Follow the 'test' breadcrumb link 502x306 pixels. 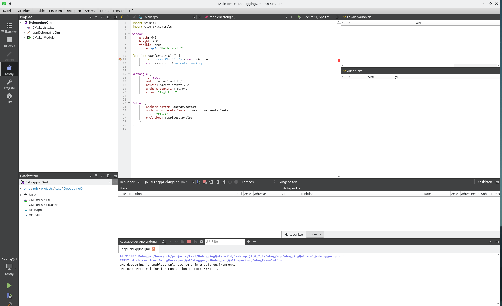click(x=58, y=188)
